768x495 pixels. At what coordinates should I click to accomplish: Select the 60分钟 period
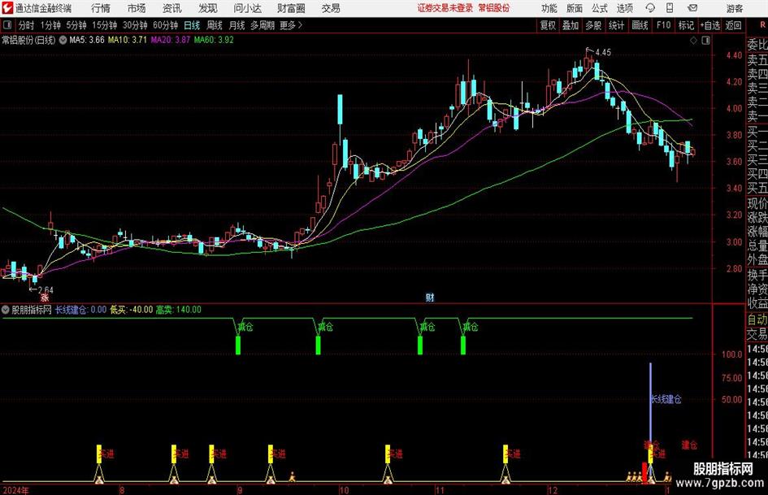click(165, 25)
